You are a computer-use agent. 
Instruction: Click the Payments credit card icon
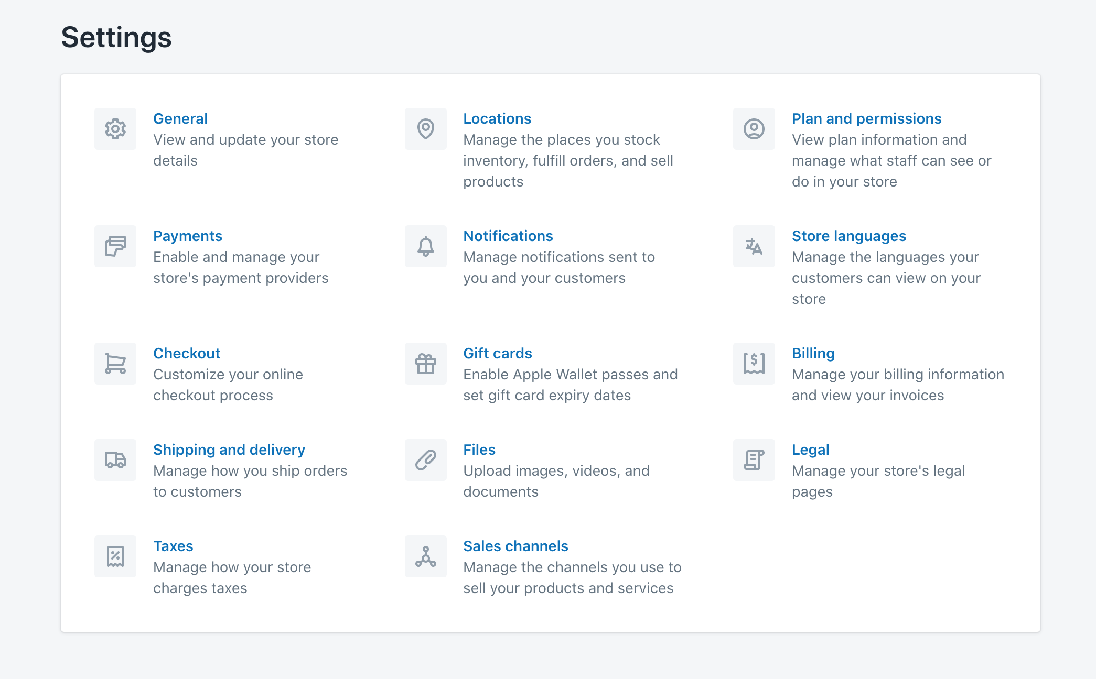(x=115, y=246)
